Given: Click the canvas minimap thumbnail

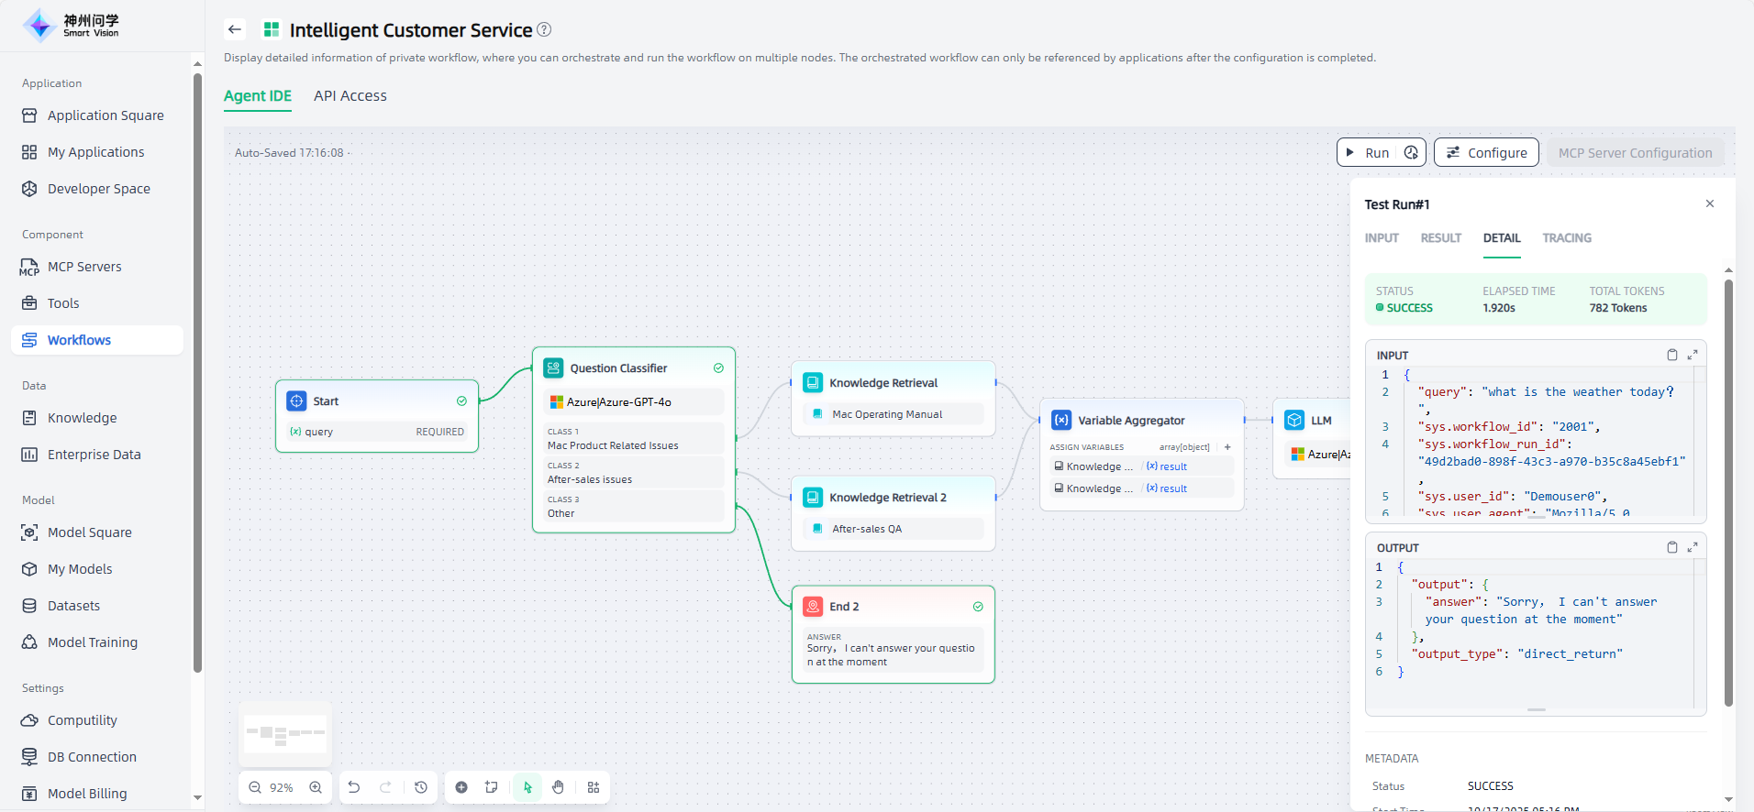Looking at the screenshot, I should (x=285, y=733).
